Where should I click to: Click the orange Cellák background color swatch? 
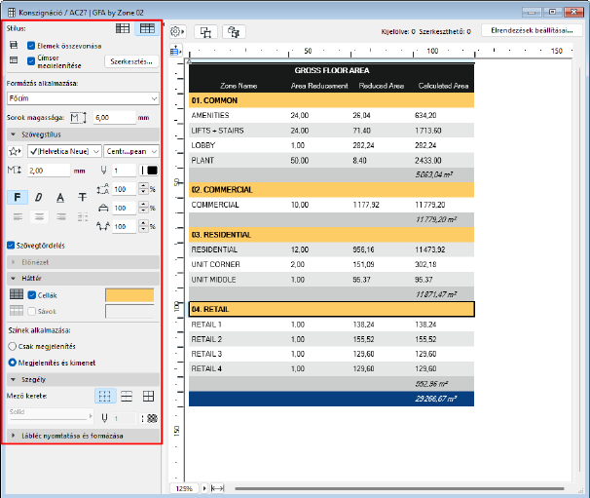130,294
